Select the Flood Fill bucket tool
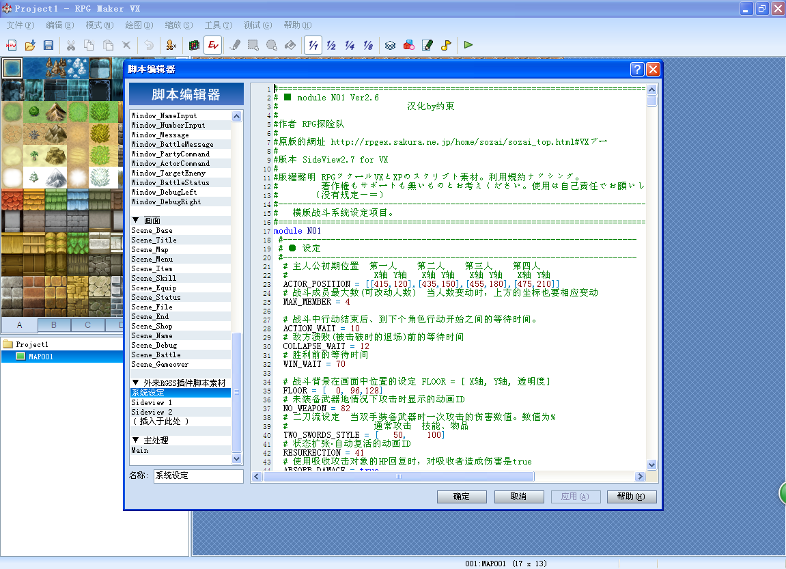 click(290, 45)
